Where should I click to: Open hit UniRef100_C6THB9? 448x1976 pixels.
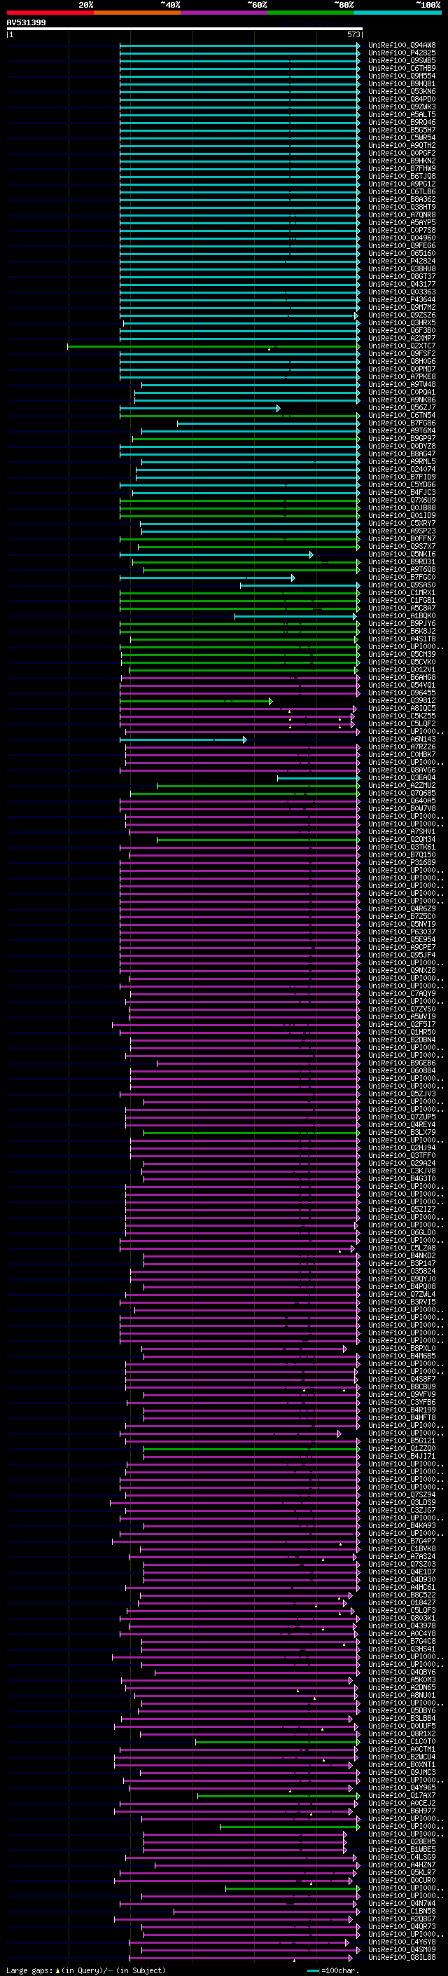pos(402,68)
